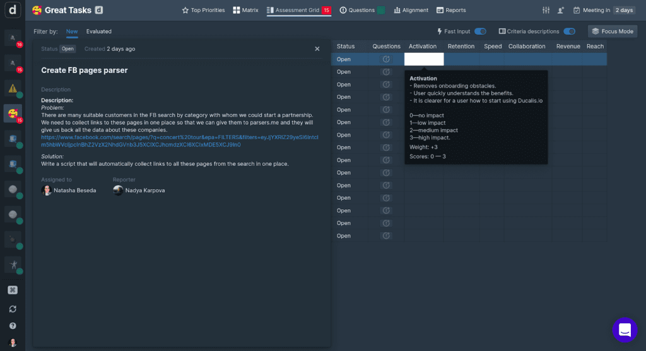Select the Evaluated filter
This screenshot has height=351, width=646.
[98, 32]
